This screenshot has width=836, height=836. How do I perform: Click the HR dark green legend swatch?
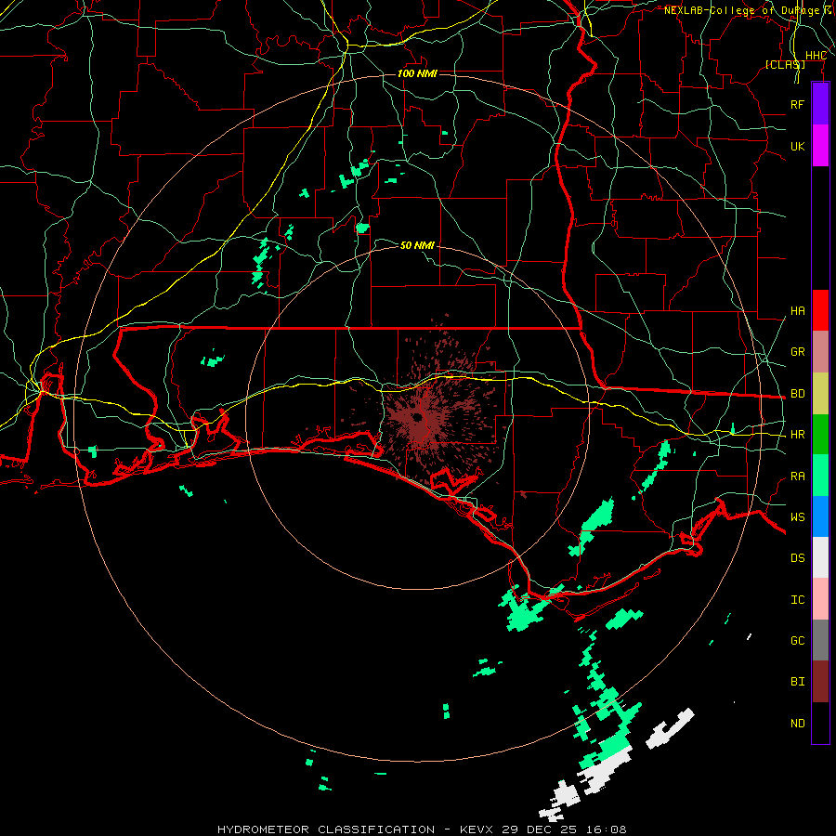pyautogui.click(x=820, y=435)
